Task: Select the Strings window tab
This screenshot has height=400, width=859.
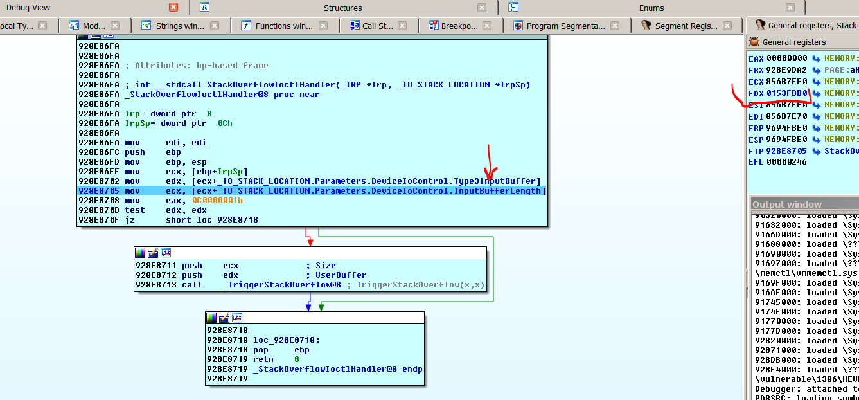Action: [x=179, y=26]
